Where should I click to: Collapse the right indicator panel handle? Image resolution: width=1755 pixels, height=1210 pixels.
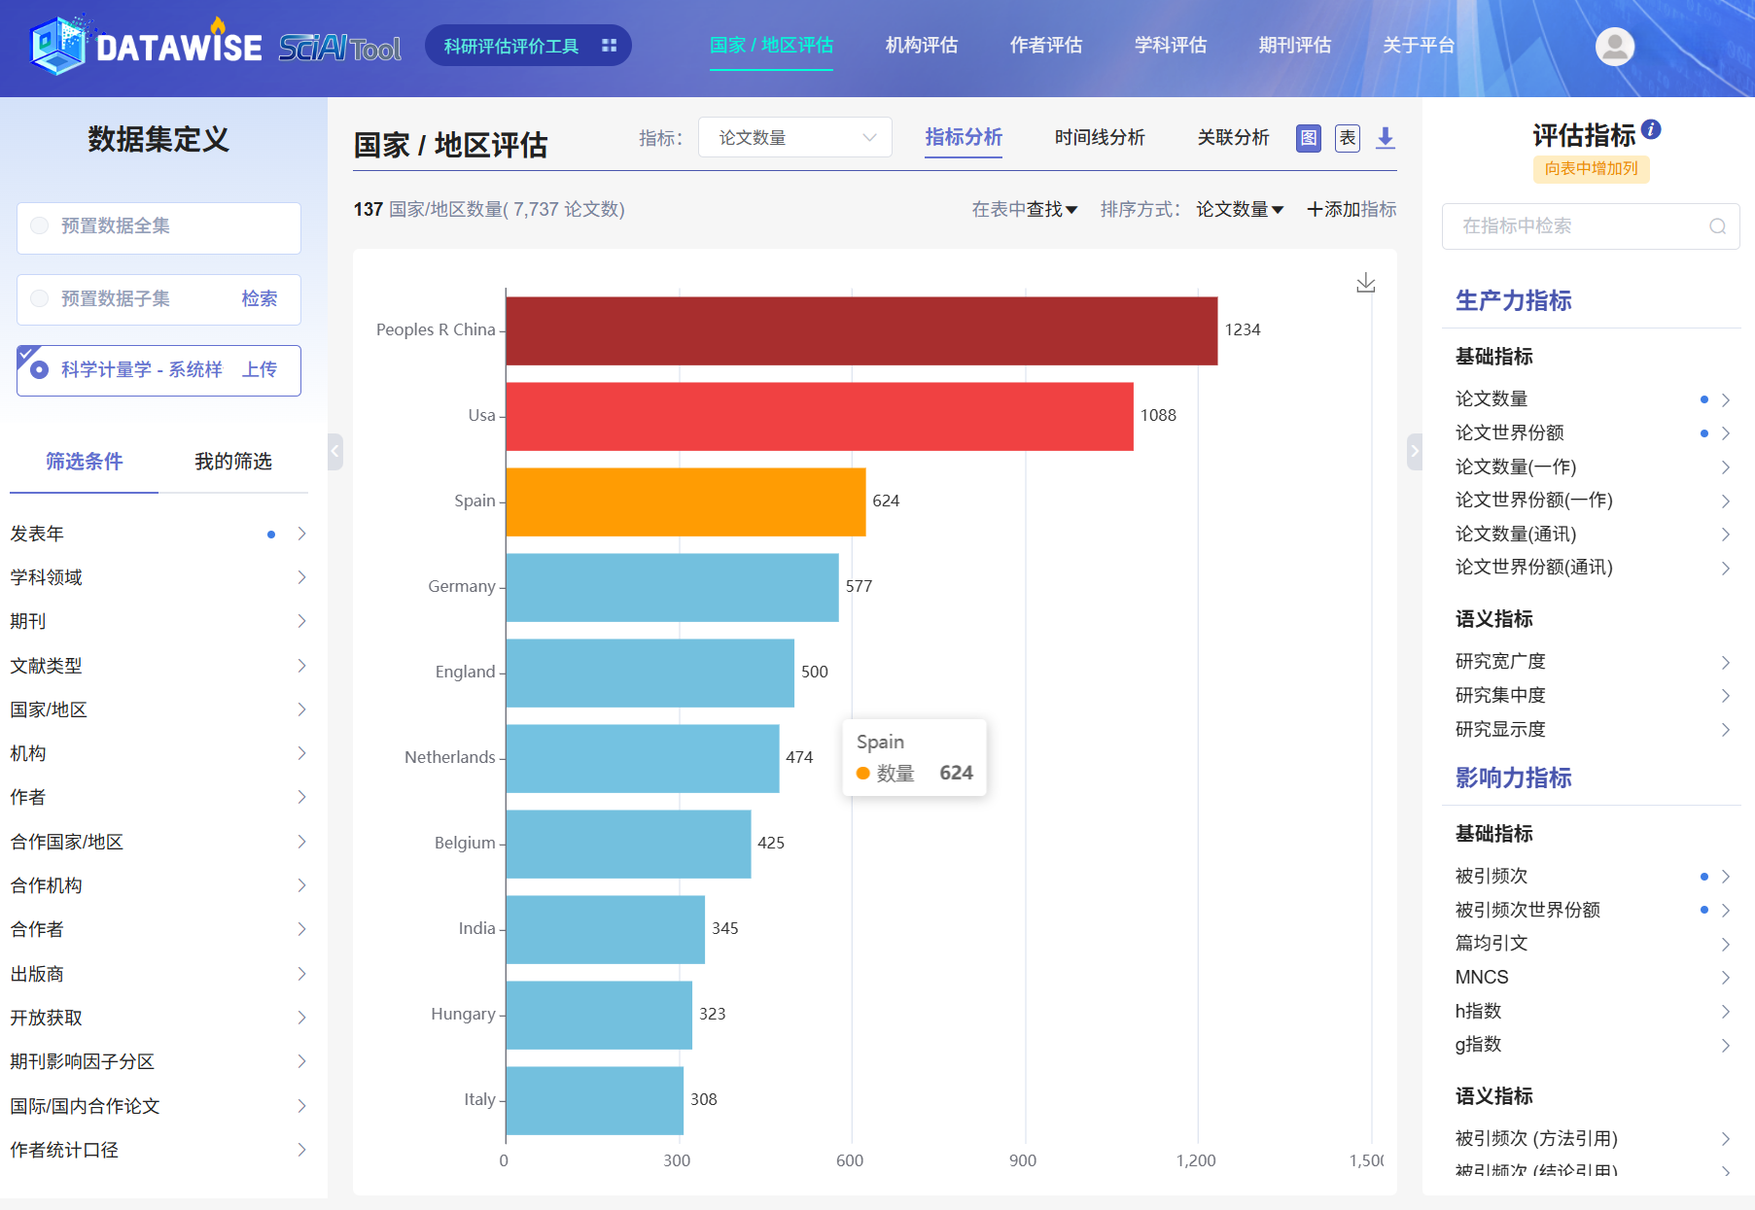[x=1415, y=451]
